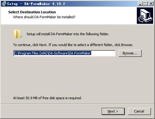
Task: Click the title bar text Setup - DA-FormMaker 4.10.2
Action: pos(36,4)
